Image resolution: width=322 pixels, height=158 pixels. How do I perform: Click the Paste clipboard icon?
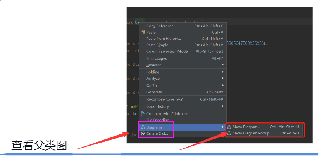click(143, 33)
